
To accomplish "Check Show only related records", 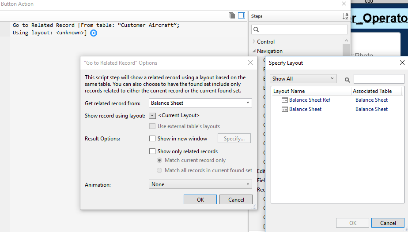I will tap(152, 151).
